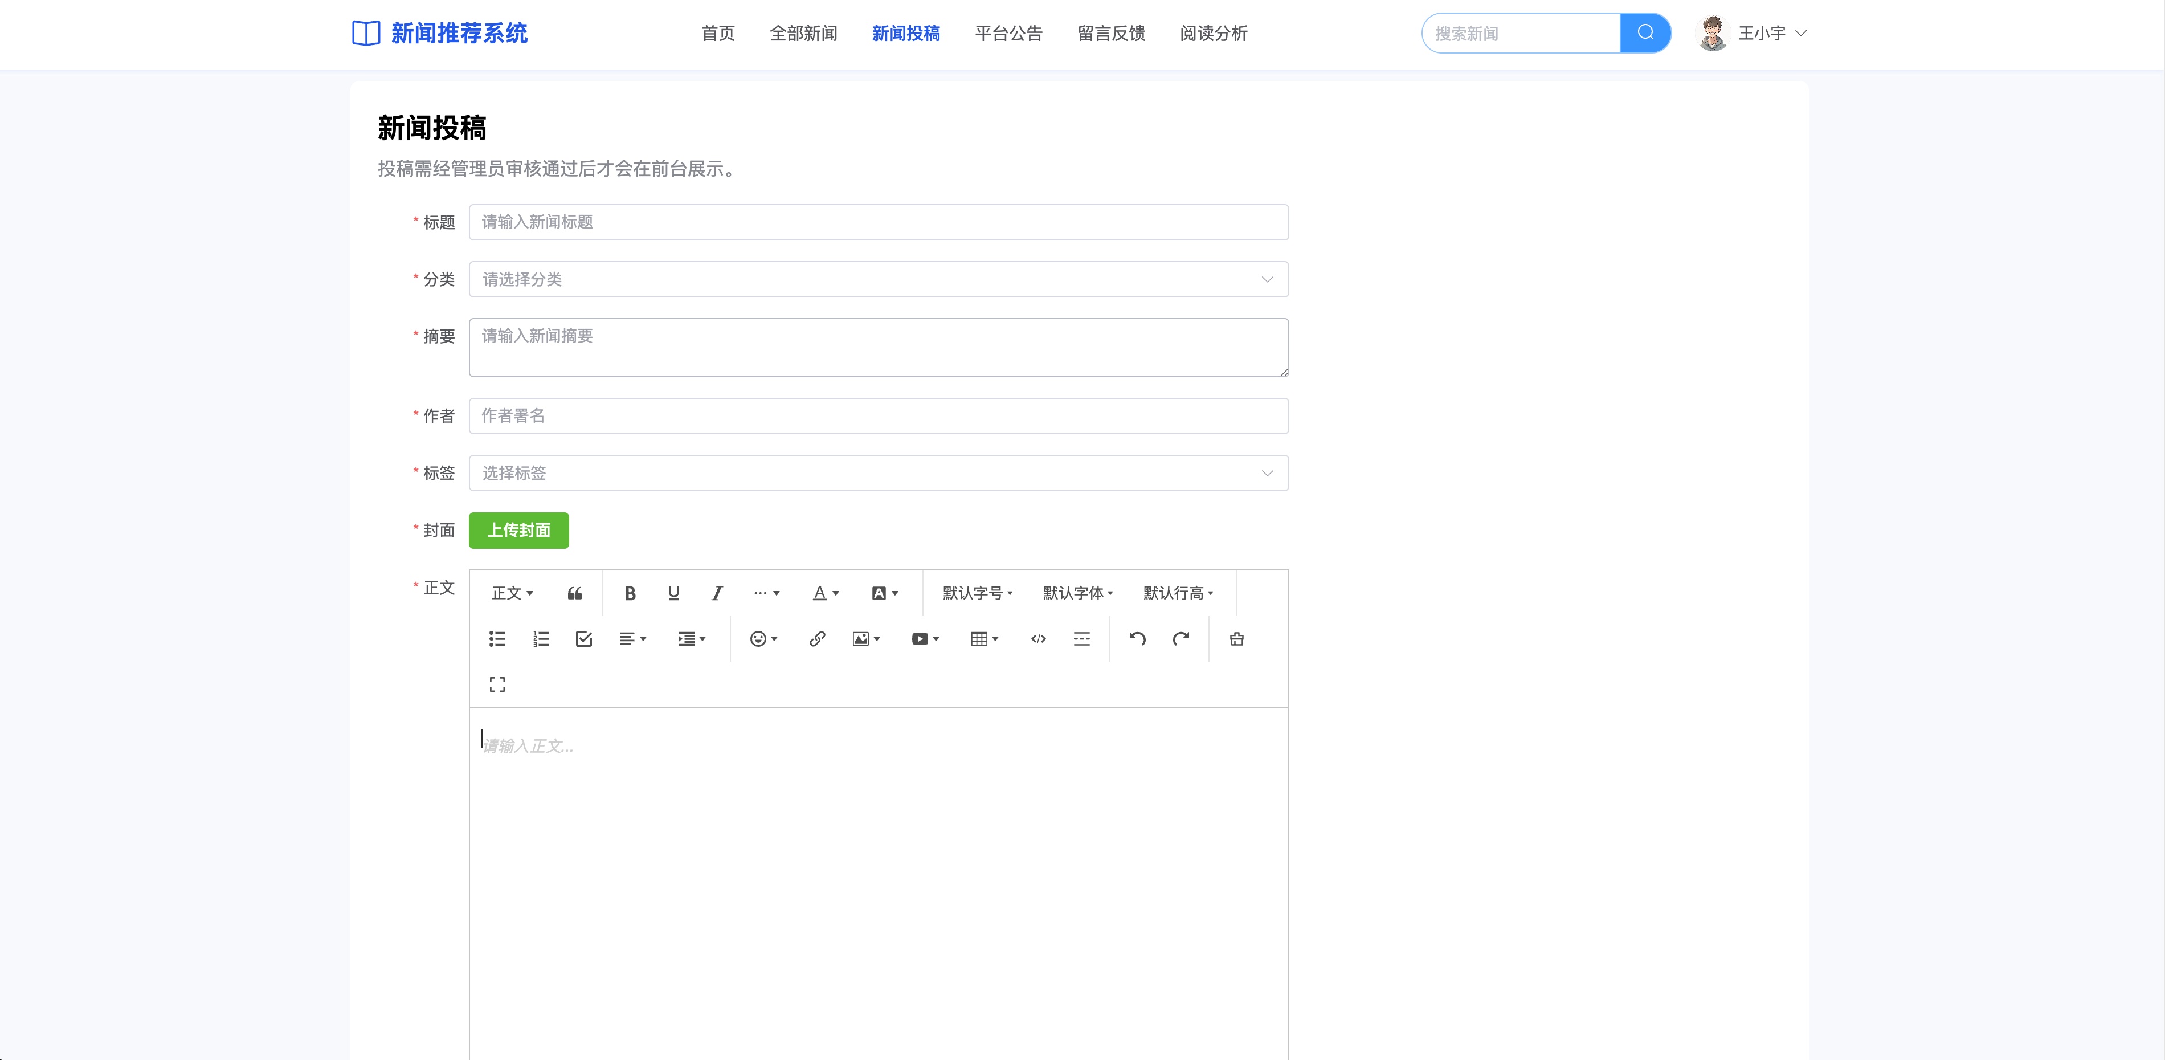2165x1060 pixels.
Task: Expand the 选择标签 tags dropdown
Action: pyautogui.click(x=879, y=473)
